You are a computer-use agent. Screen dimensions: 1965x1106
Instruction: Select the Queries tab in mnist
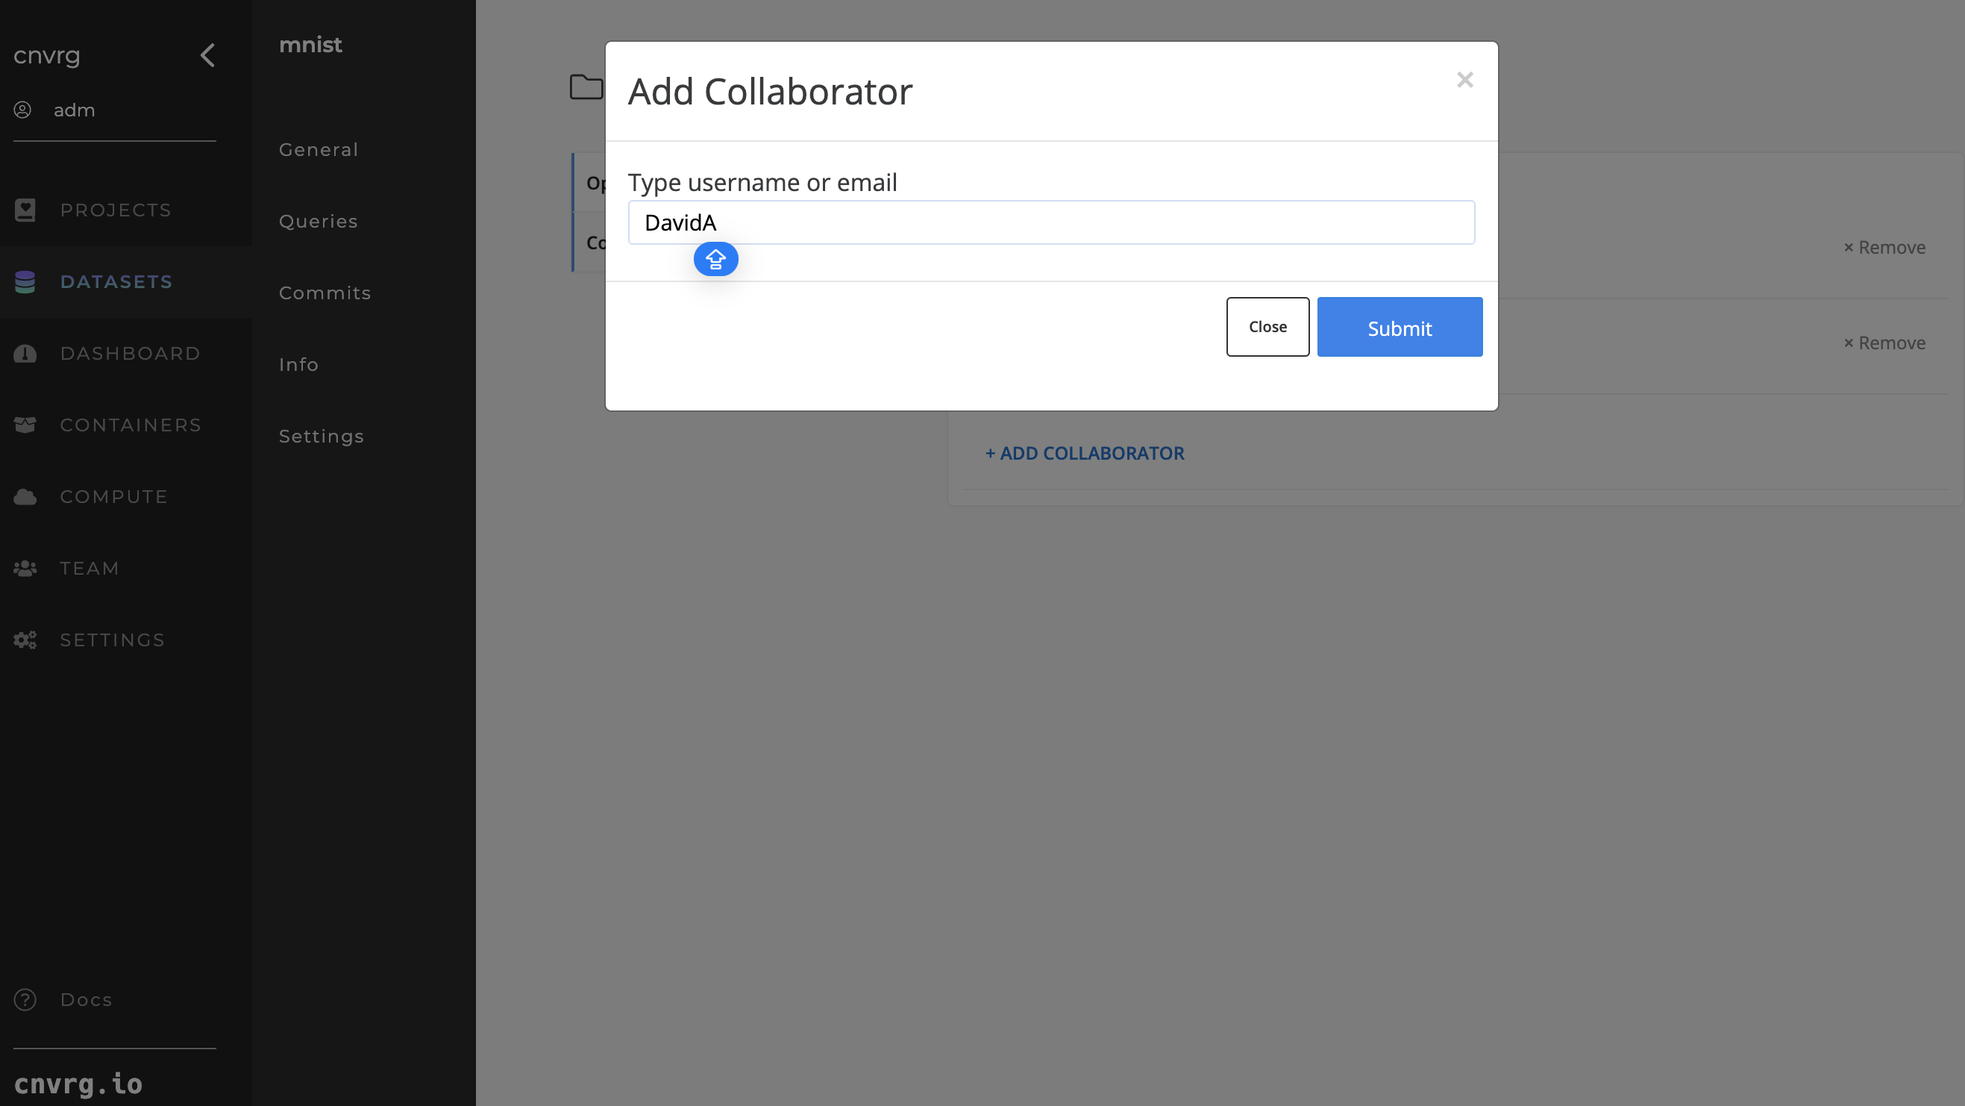pyautogui.click(x=317, y=220)
